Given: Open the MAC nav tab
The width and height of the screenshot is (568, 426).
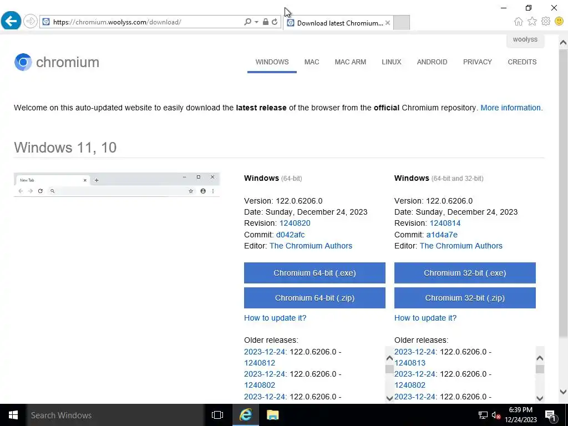Looking at the screenshot, I should (x=312, y=62).
